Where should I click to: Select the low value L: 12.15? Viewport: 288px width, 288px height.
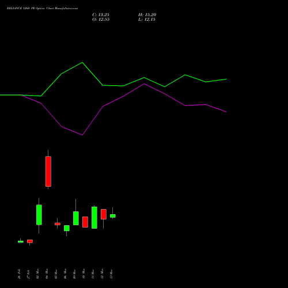tap(147, 20)
